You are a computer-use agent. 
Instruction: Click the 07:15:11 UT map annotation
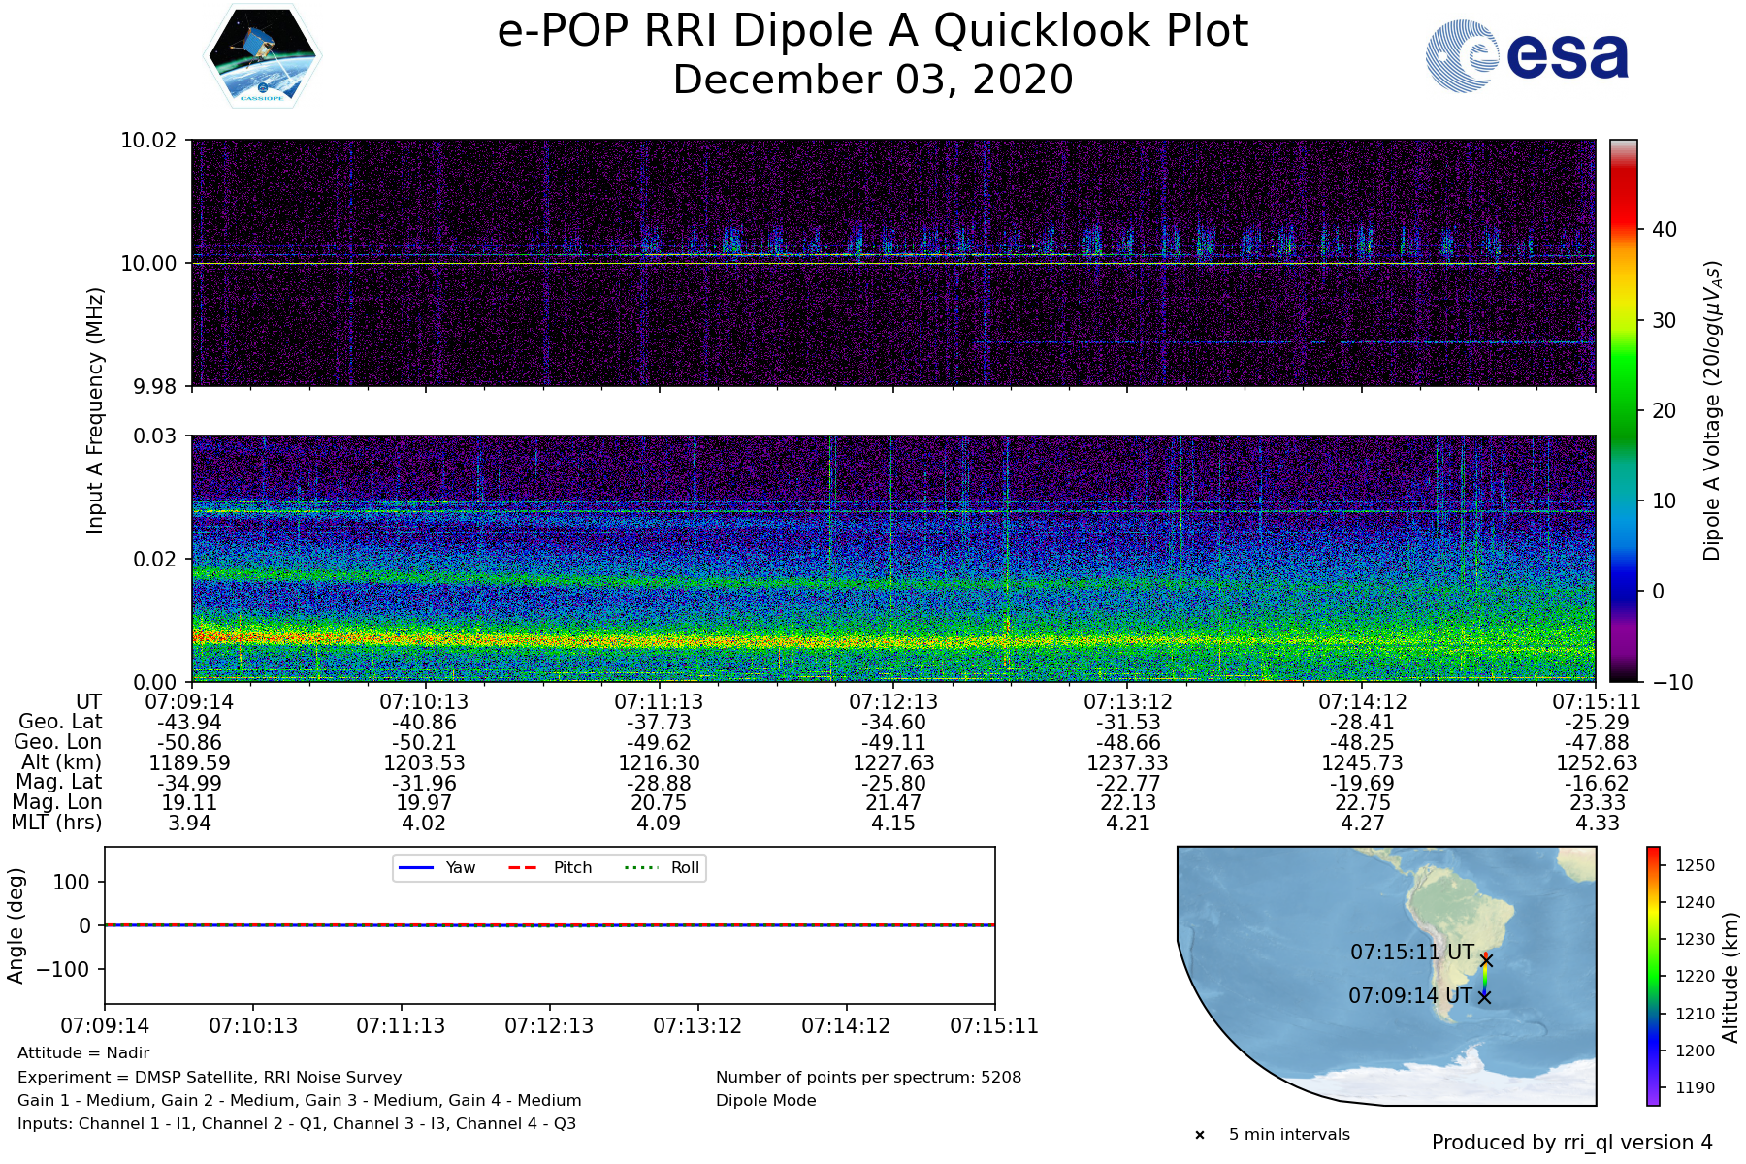pos(1411,953)
